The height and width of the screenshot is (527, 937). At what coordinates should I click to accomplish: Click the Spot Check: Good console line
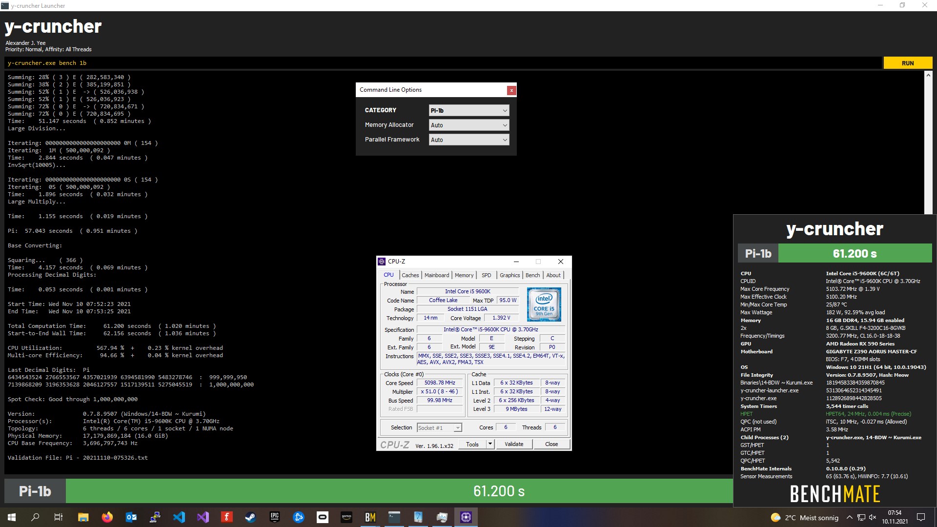point(72,399)
